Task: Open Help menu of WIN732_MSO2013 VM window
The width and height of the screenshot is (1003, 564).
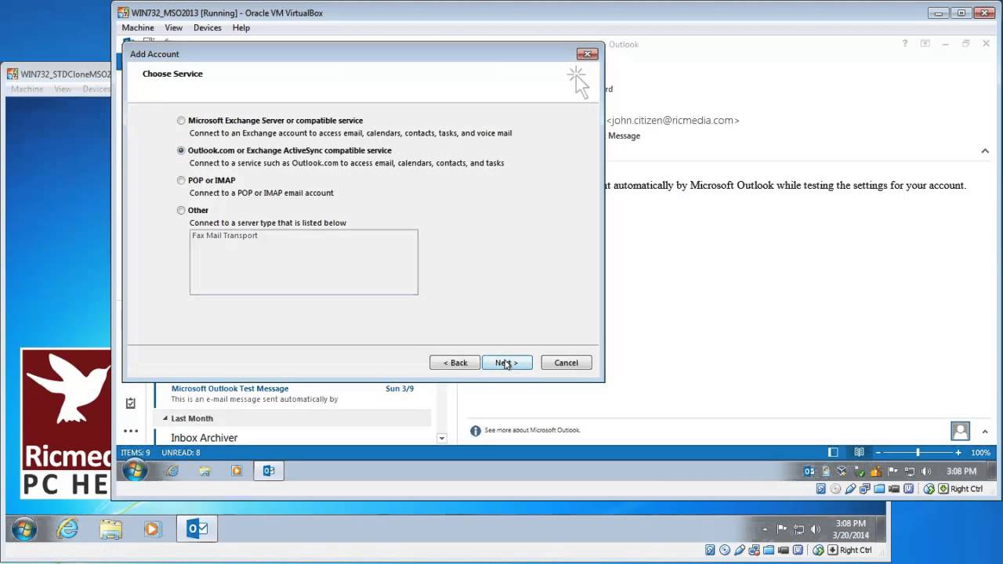Action: click(x=241, y=27)
